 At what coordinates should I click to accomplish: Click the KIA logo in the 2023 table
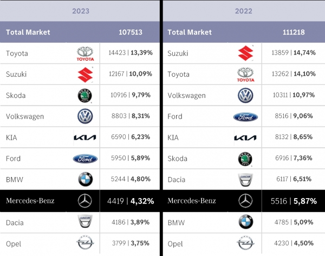(85, 138)
